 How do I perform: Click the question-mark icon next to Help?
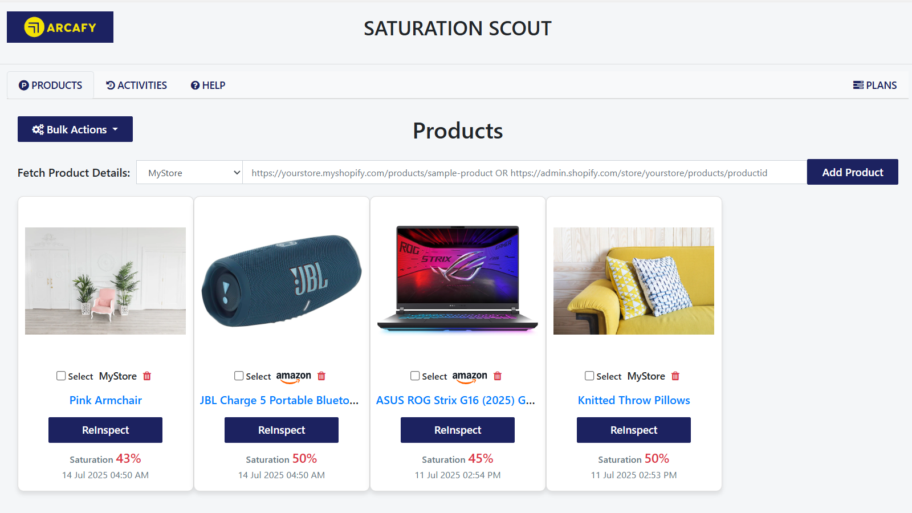pos(195,85)
